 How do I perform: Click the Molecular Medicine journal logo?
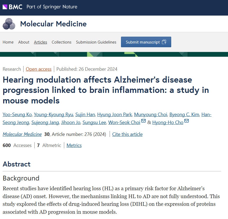coord(9,24)
